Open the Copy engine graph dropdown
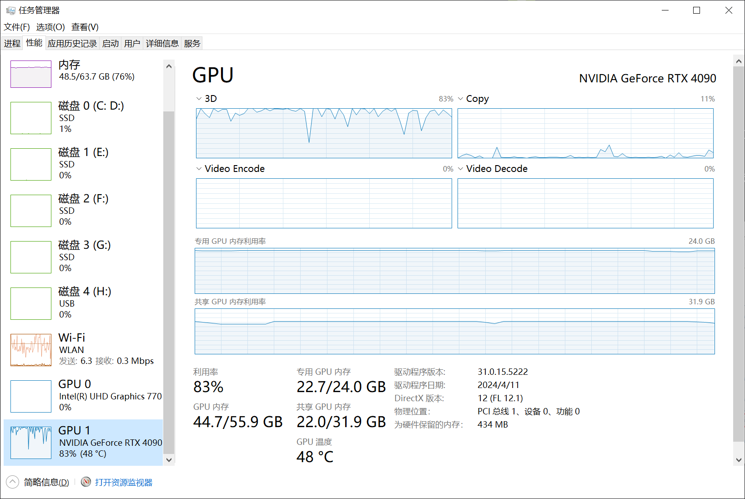The width and height of the screenshot is (745, 499). click(x=461, y=99)
